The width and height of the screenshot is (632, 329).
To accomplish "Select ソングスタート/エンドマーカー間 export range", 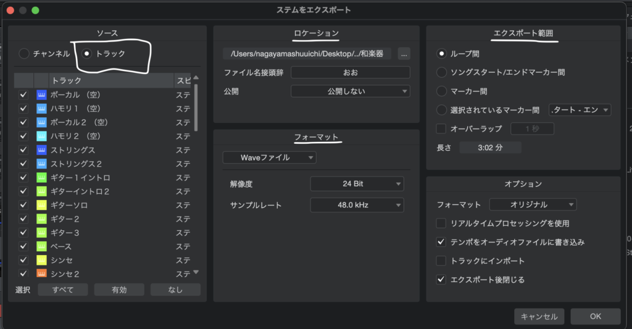I will point(442,72).
